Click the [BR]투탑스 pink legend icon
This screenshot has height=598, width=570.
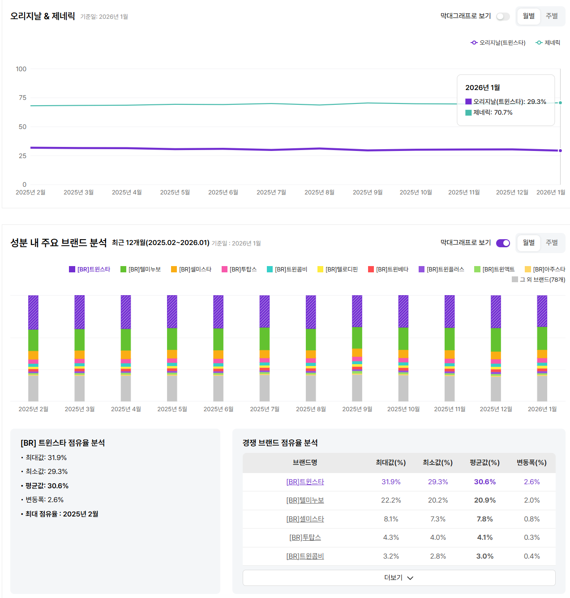point(224,269)
